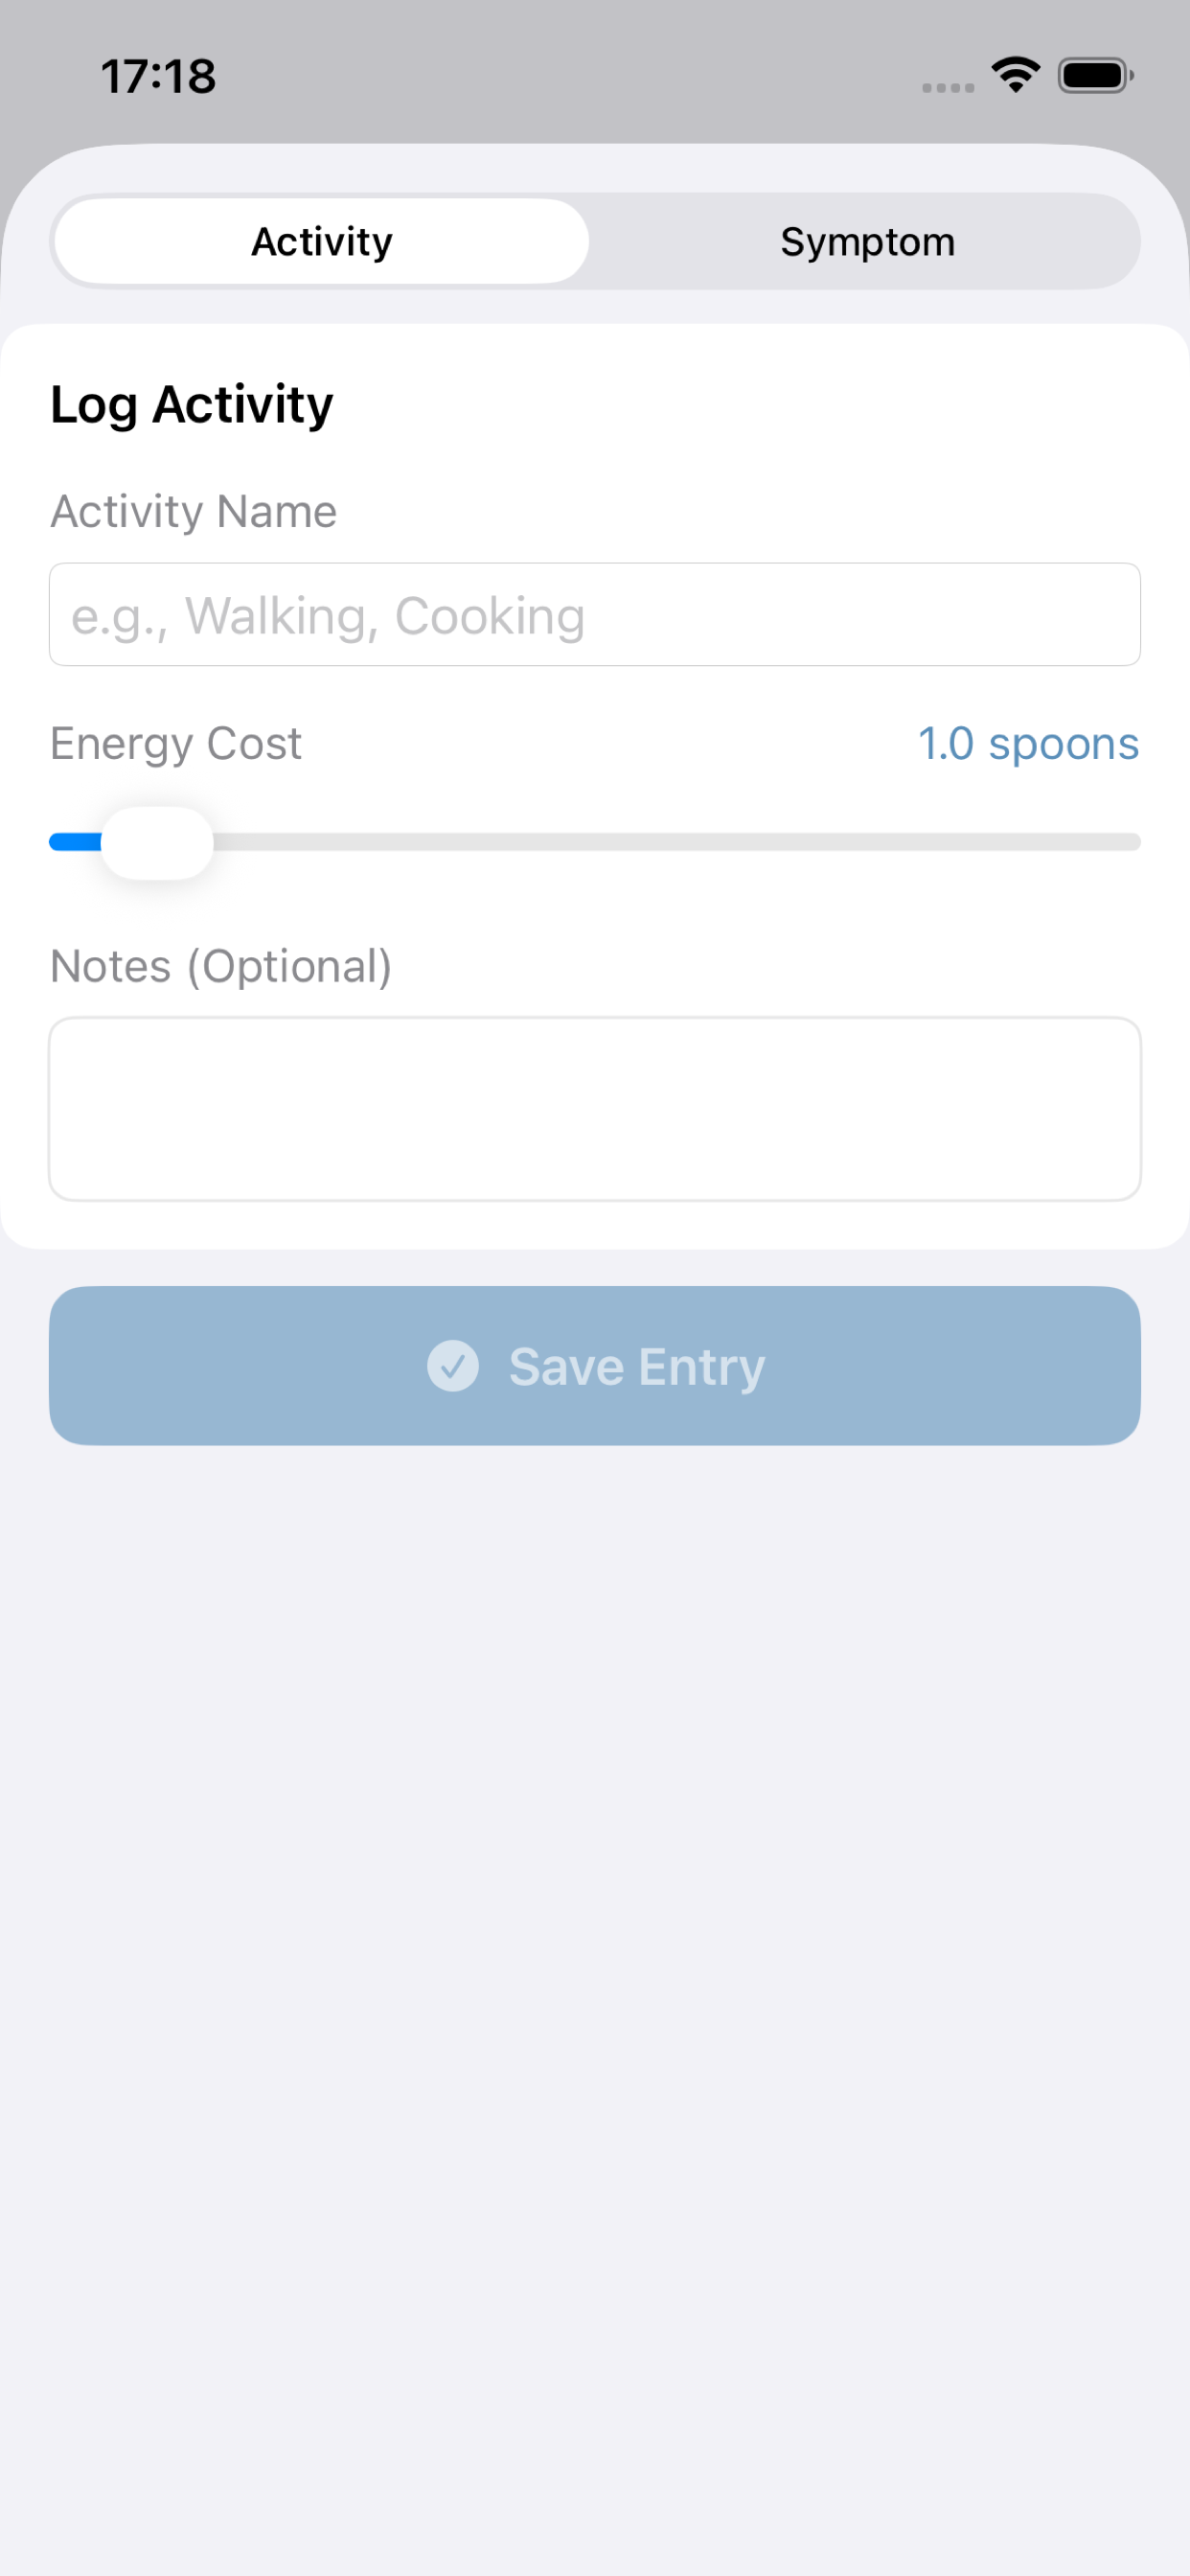Viewport: 1190px width, 2576px height.
Task: Click the Notes (Optional) label
Action: point(221,967)
